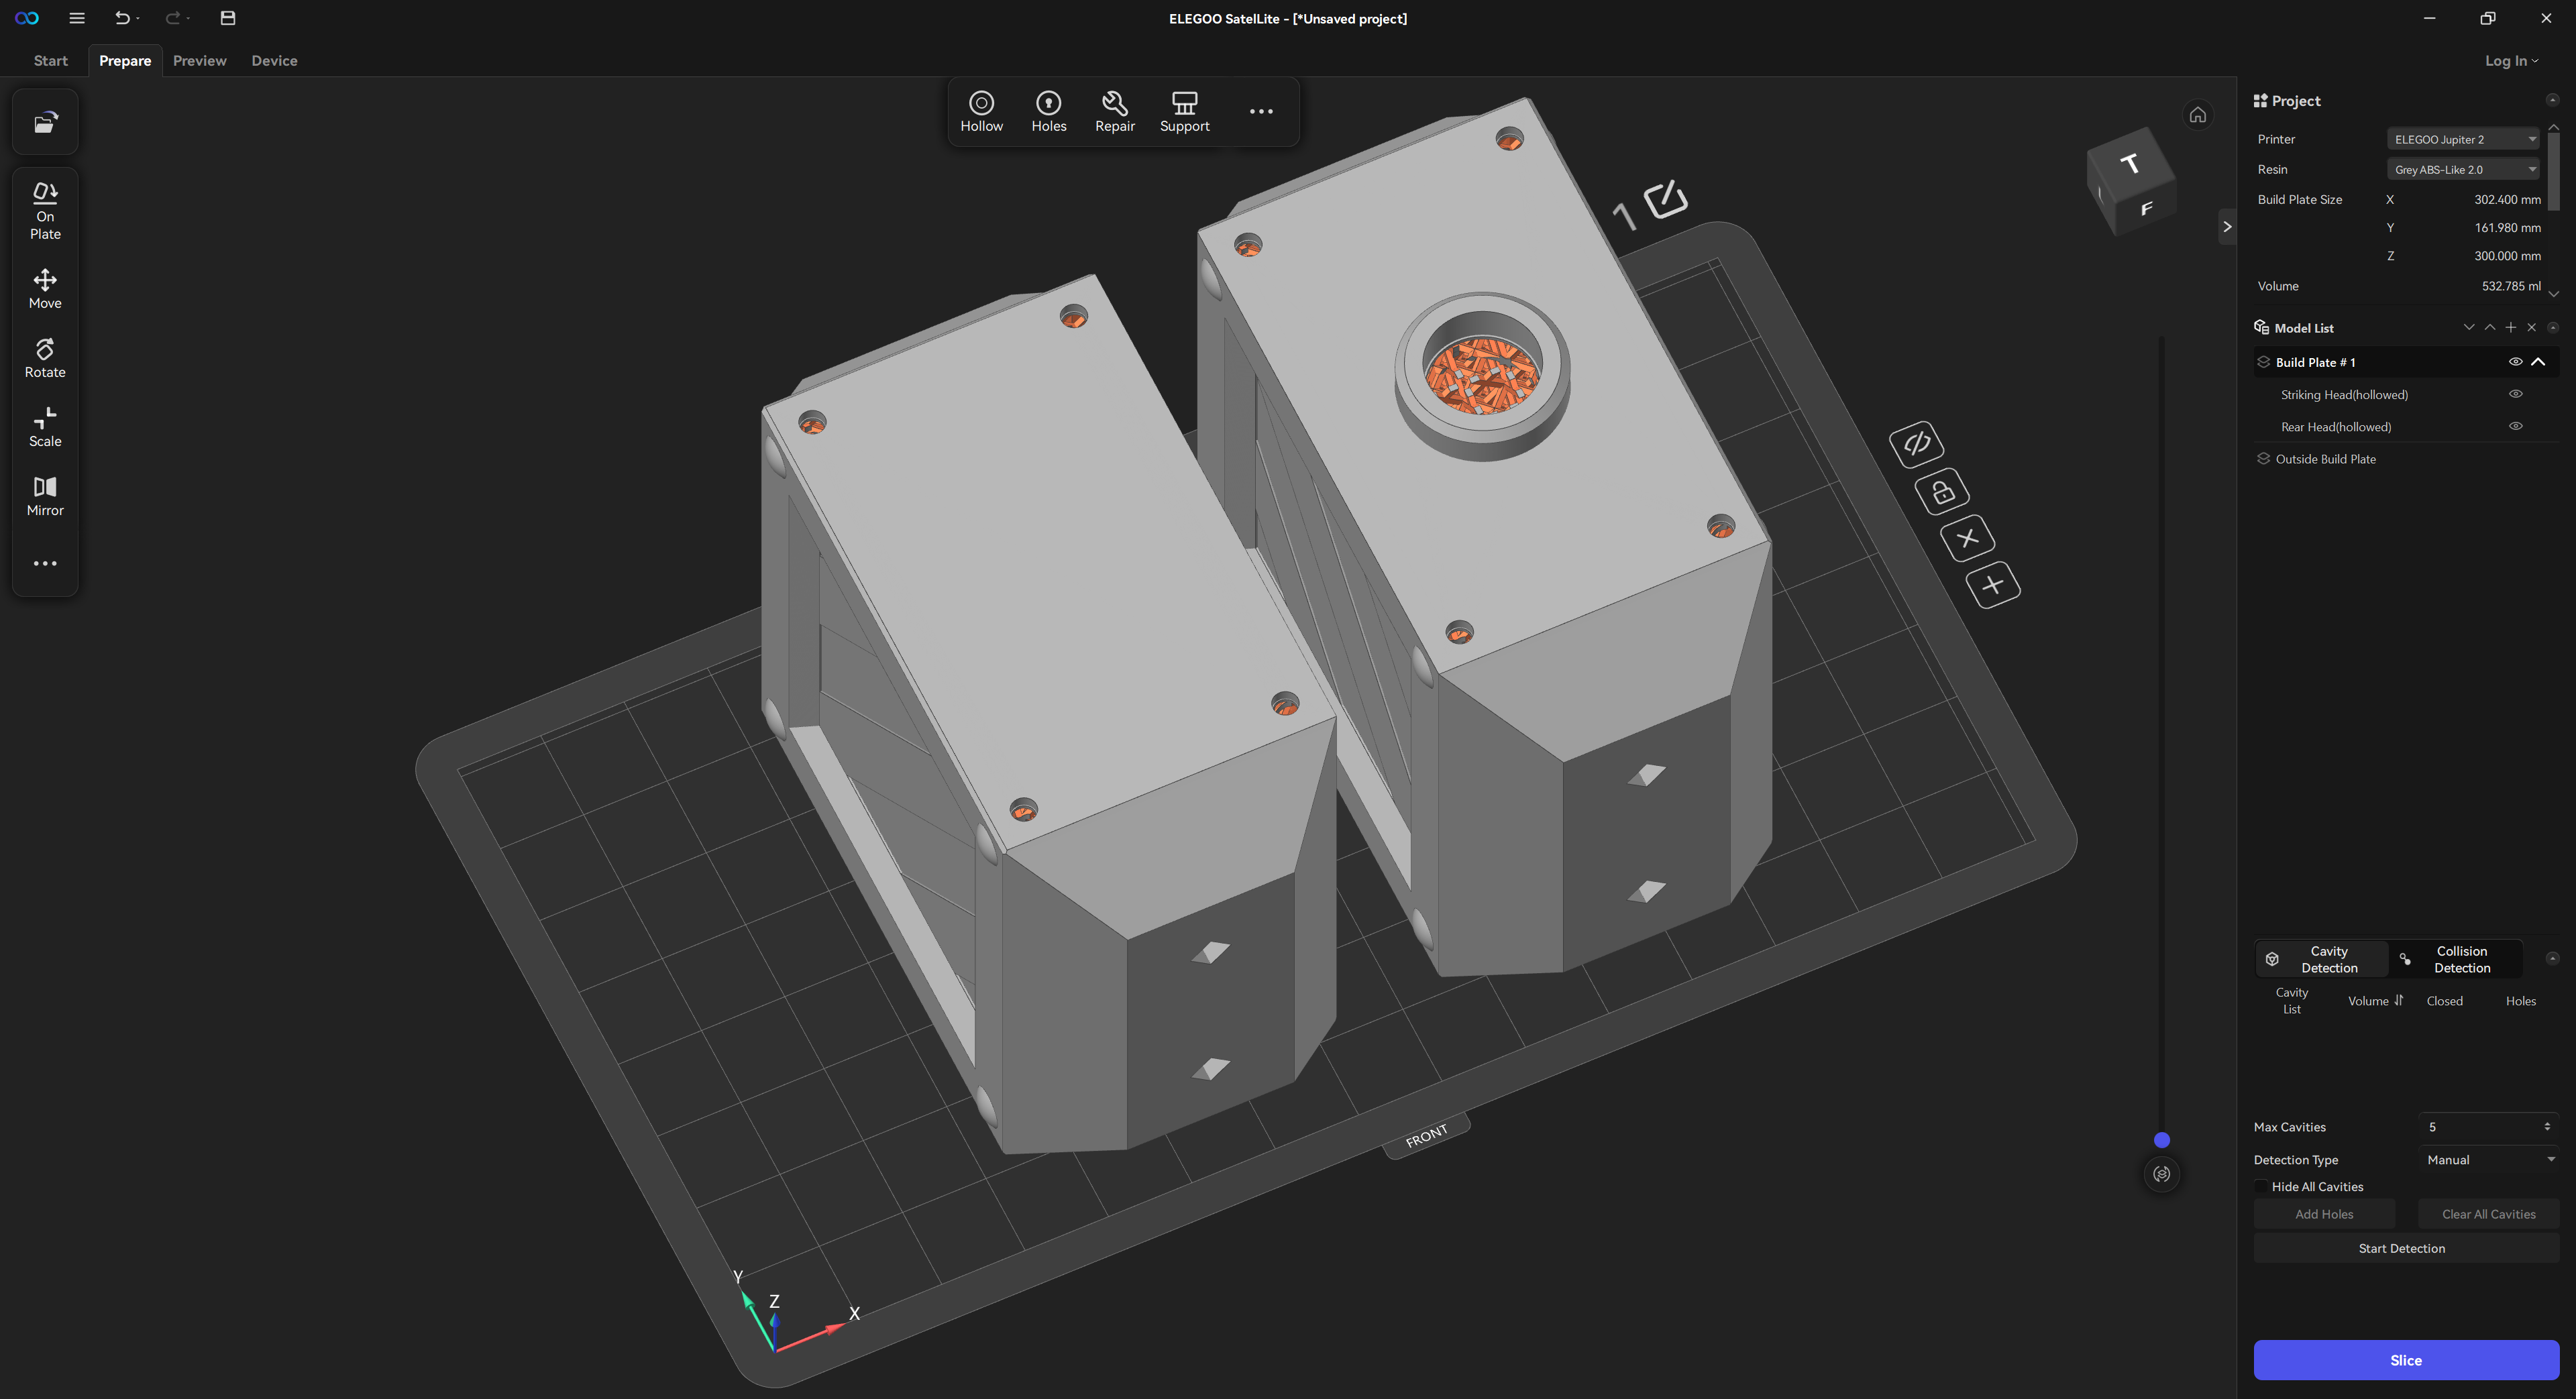Click the Repair wrench icon
Screen dimensions: 2576x1399
point(1114,103)
